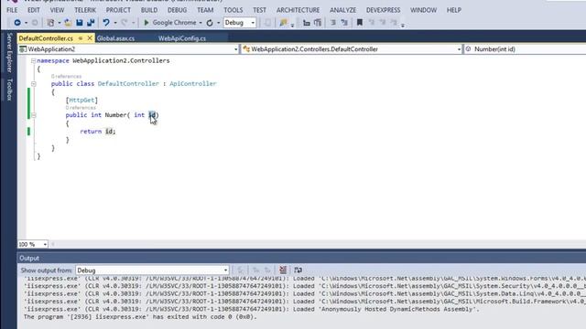Switch to the Global.asax.cs tab
This screenshot has height=329, width=586.
point(116,38)
